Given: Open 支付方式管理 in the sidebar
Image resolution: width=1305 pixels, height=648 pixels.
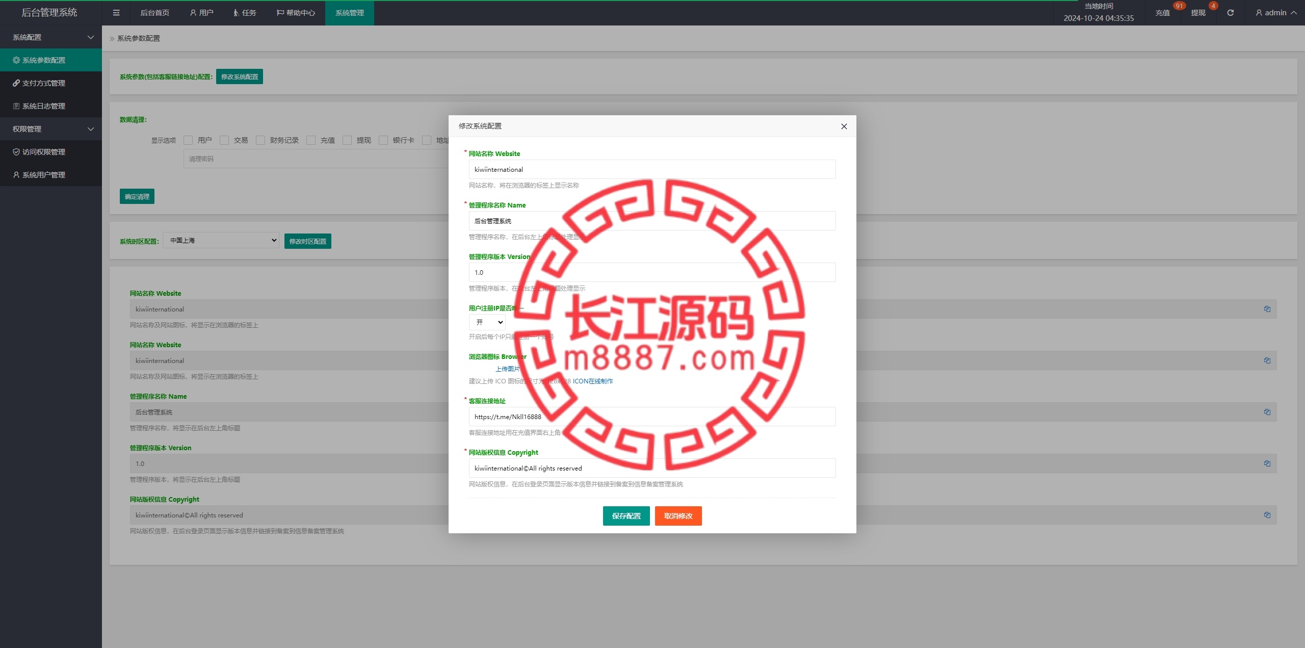Looking at the screenshot, I should tap(51, 83).
